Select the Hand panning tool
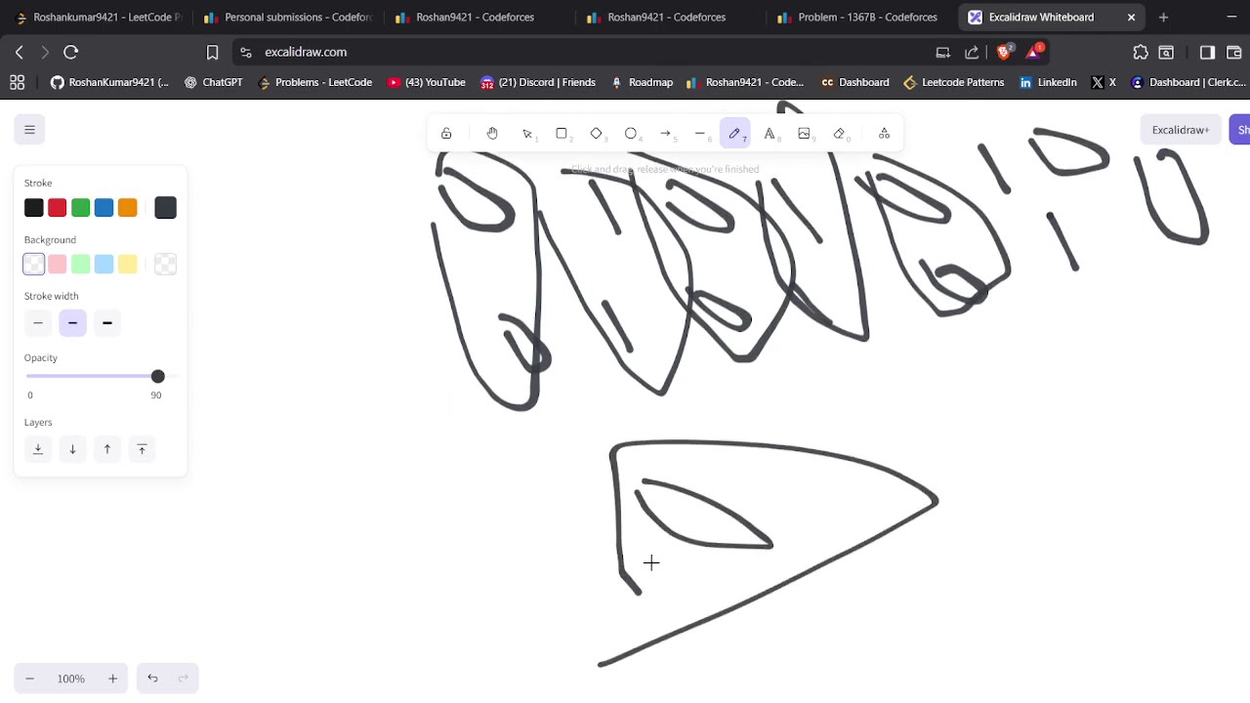Image resolution: width=1250 pixels, height=703 pixels. click(492, 134)
